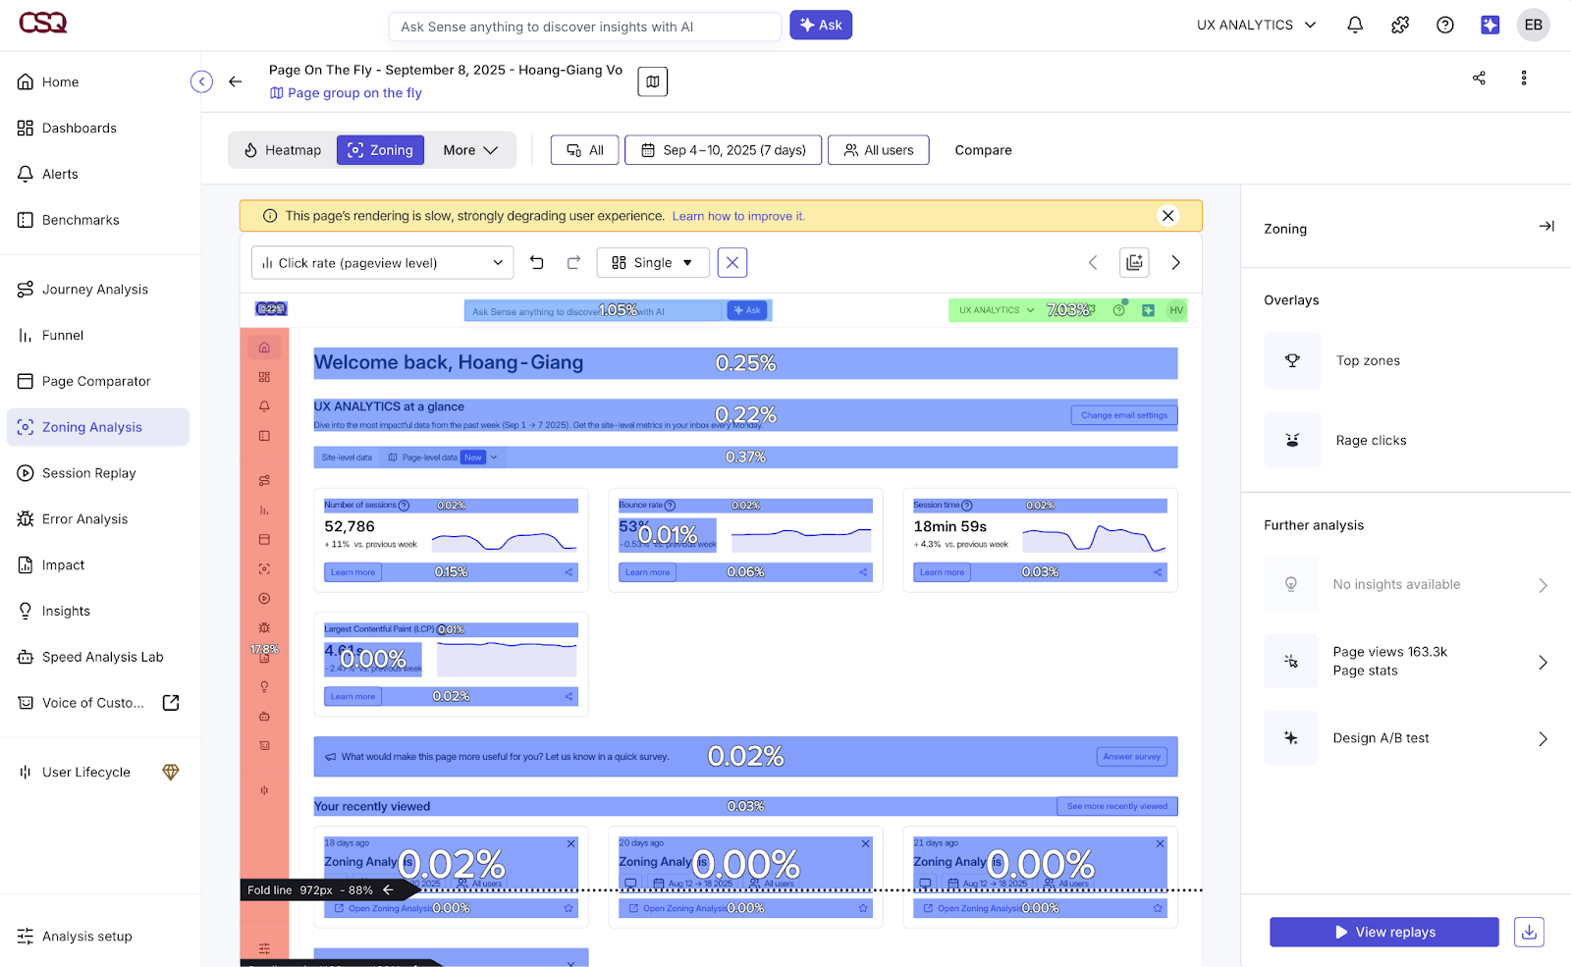Open the snapshot library icon

[x=1134, y=262]
